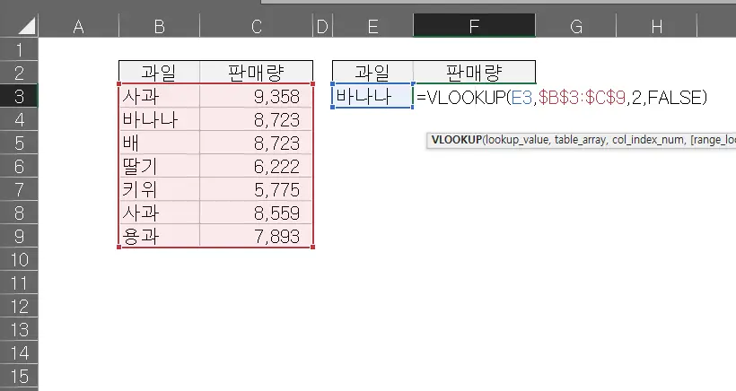This screenshot has height=391, width=736.
Task: Select row 15 header
Action: click(19, 377)
